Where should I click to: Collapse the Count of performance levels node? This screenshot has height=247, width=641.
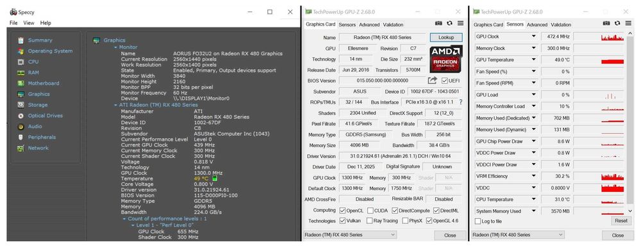tap(124, 219)
